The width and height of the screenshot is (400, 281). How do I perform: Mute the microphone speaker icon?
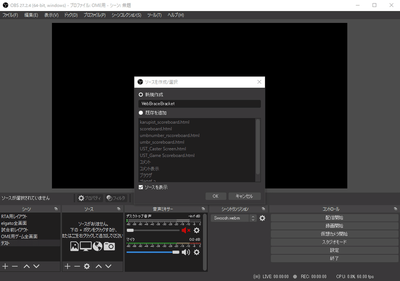coord(185,252)
